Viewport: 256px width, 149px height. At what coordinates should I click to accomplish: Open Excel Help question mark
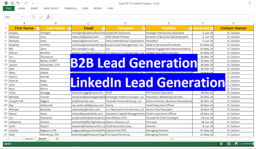click(250, 3)
